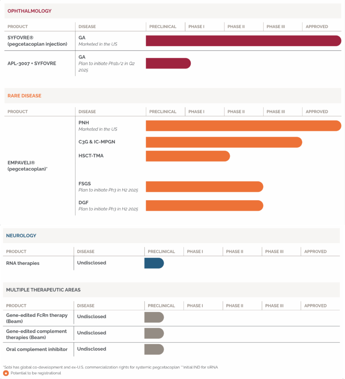Select the C3G & IC-MPGN pipeline bar
The width and height of the screenshot is (345, 379).
pyautogui.click(x=223, y=142)
